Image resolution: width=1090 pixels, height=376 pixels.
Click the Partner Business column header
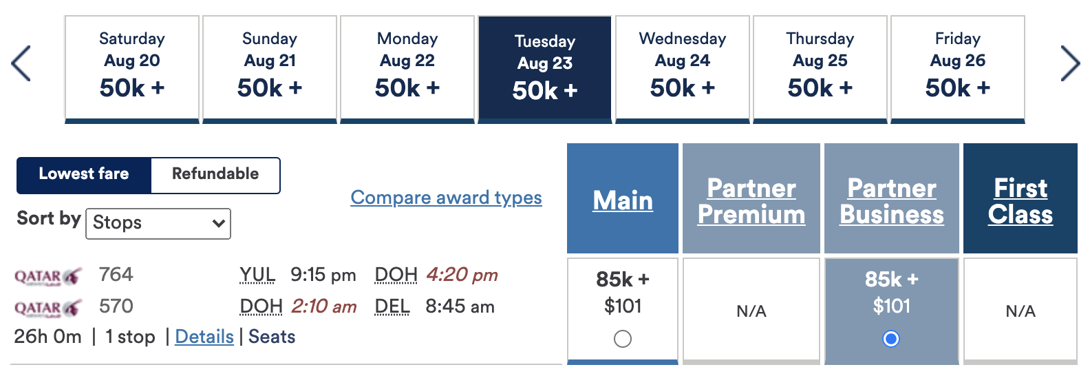tap(892, 200)
